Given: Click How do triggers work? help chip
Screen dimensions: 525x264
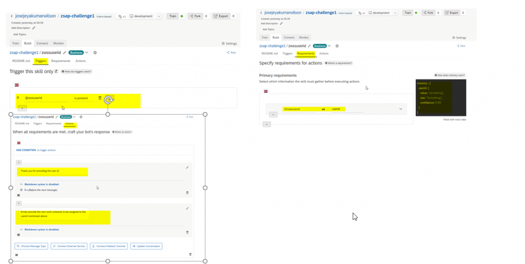Looking at the screenshot, I should tap(77, 71).
